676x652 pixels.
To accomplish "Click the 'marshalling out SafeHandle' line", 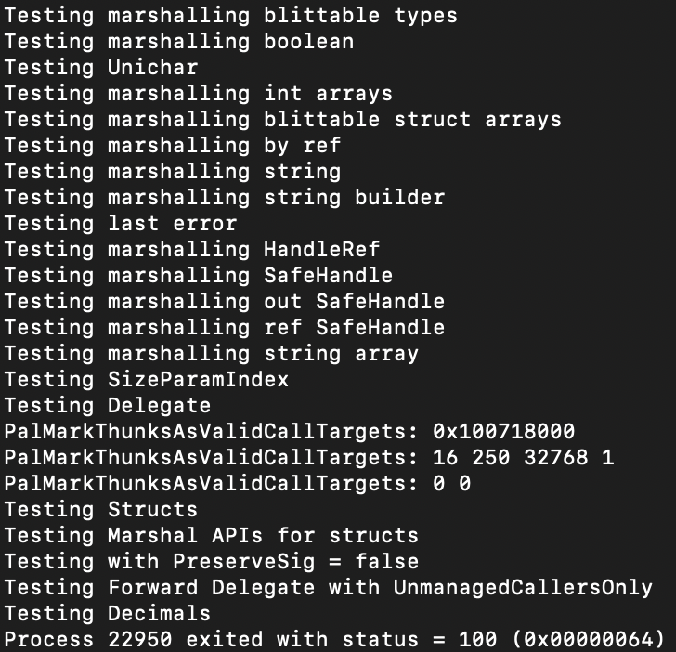I will [x=276, y=302].
